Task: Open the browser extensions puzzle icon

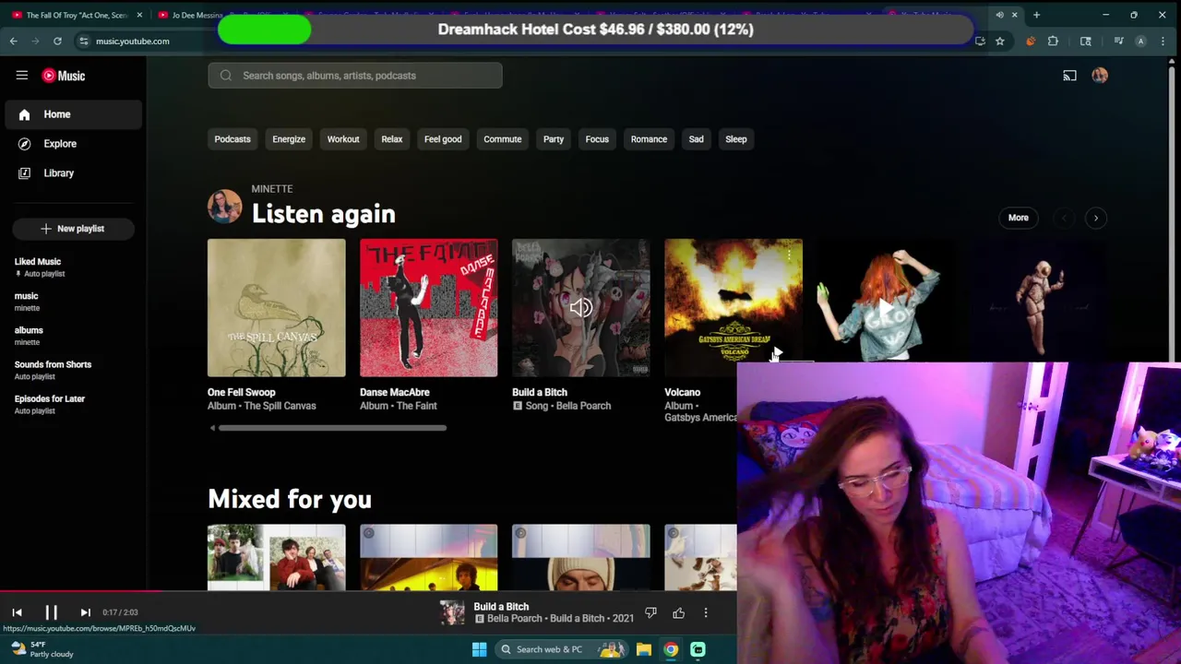Action: coord(1053,41)
